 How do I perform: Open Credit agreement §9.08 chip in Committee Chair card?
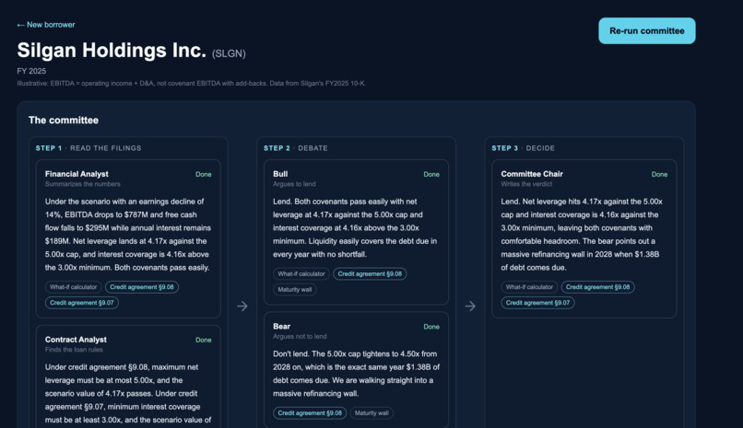pos(598,287)
